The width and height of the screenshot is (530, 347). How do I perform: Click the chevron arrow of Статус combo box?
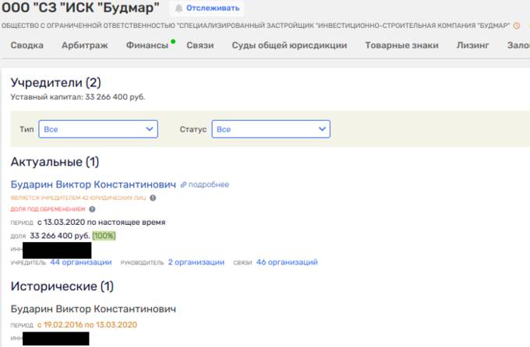point(322,129)
